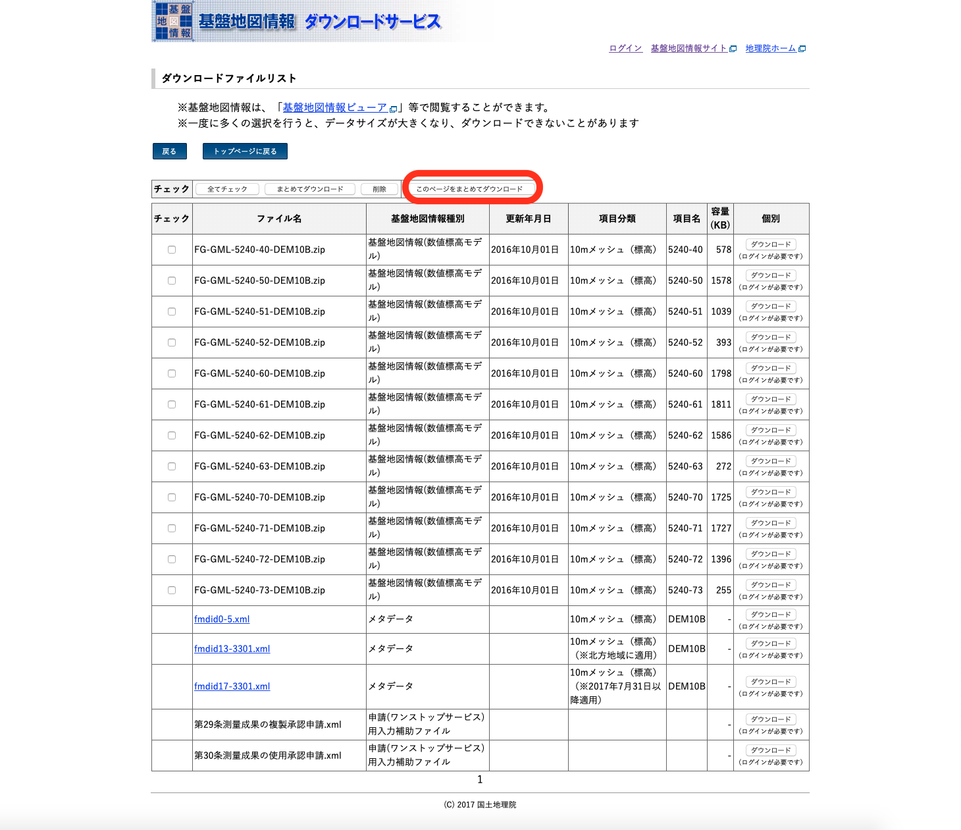This screenshot has height=830, width=961.
Task: Open the fmdid17-3301.xml metadata file
Action: [232, 686]
